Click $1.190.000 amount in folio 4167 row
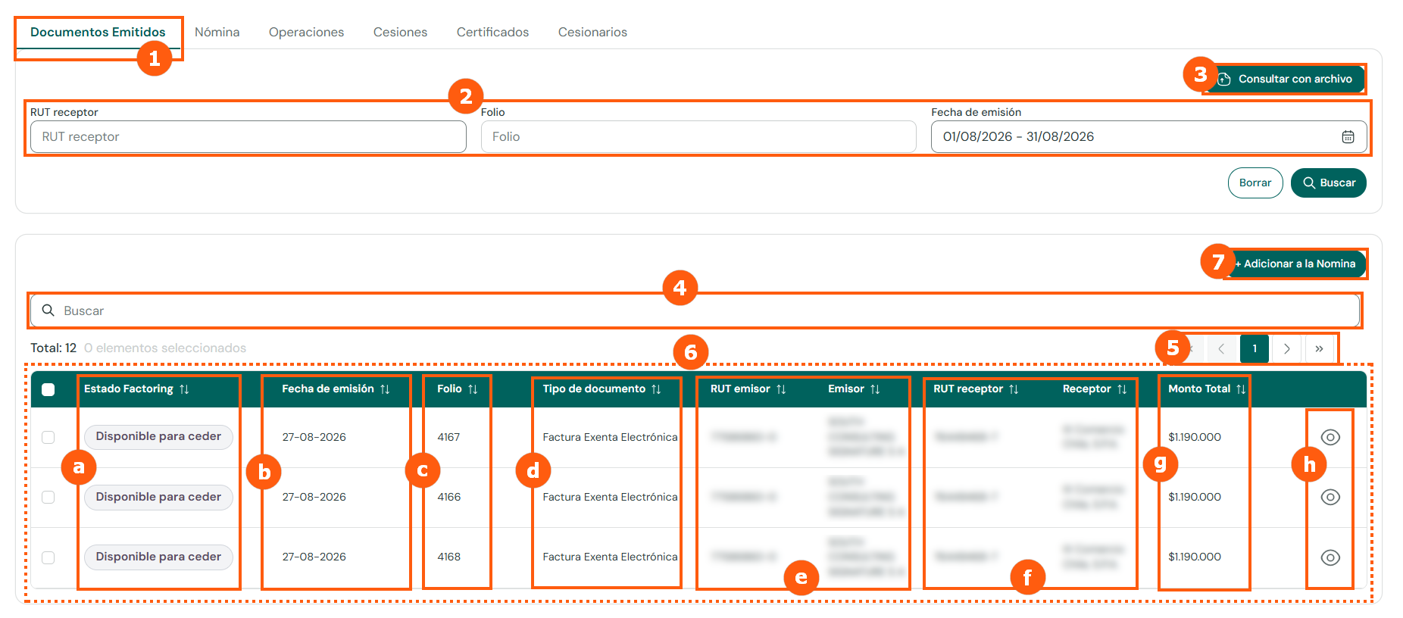Image resolution: width=1403 pixels, height=618 pixels. (1195, 437)
